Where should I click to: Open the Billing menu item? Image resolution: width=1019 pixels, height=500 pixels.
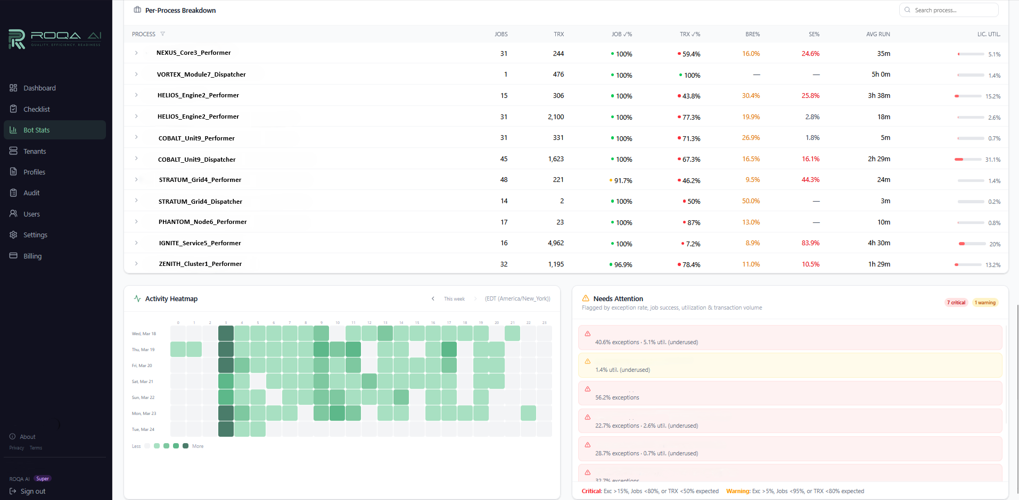tap(32, 256)
